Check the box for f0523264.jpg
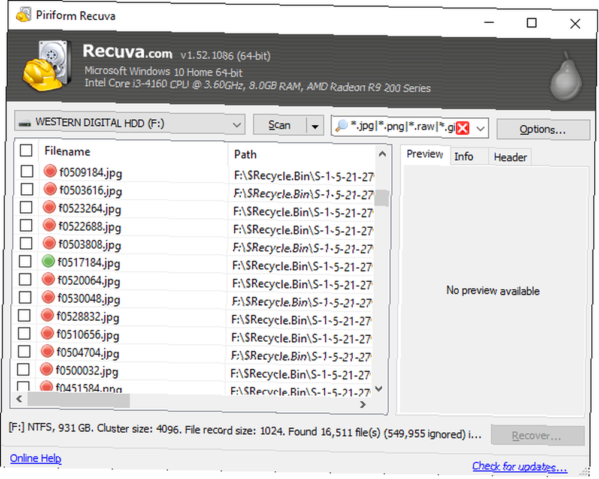The width and height of the screenshot is (599, 479). (26, 207)
